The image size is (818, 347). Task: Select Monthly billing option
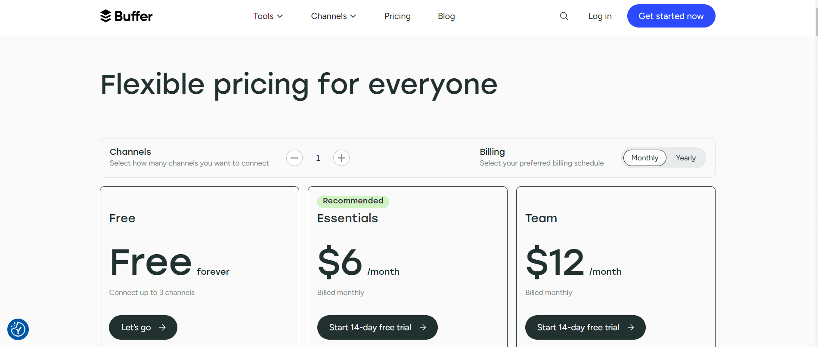(644, 158)
